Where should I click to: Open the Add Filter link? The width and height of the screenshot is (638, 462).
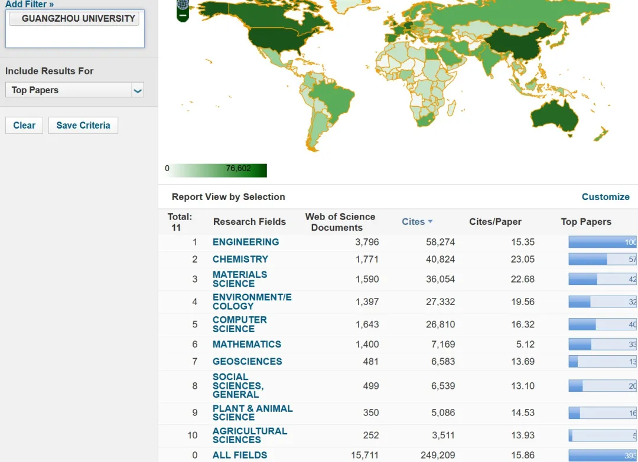point(30,4)
